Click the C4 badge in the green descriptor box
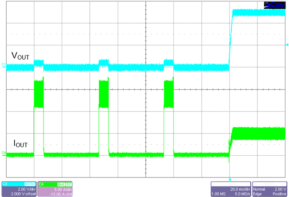Viewport: 289px width, 197px height. click(x=42, y=183)
